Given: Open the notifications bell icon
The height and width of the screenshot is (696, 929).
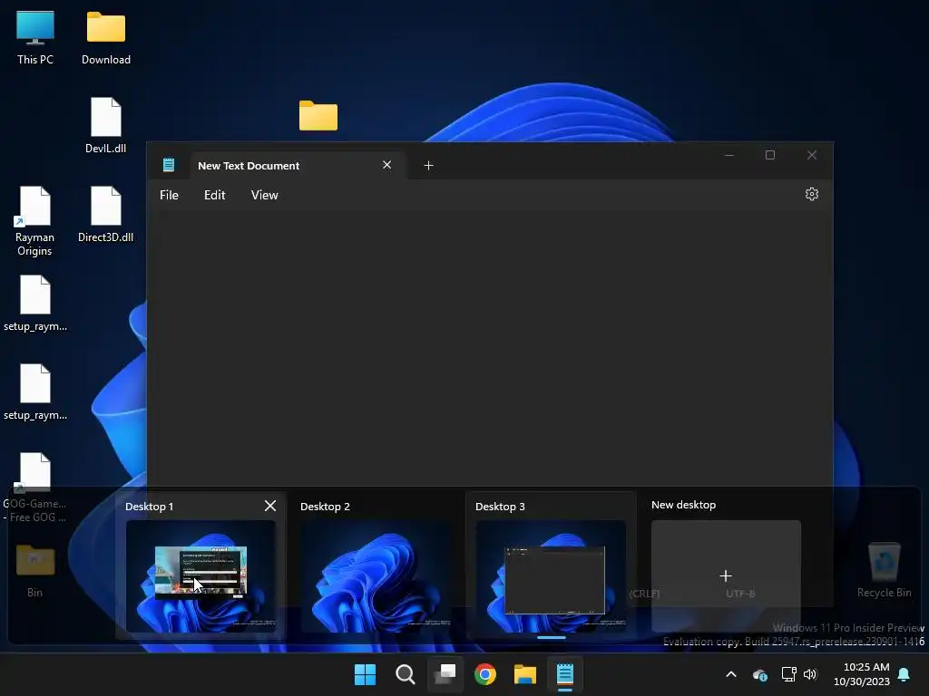Looking at the screenshot, I should 905,674.
